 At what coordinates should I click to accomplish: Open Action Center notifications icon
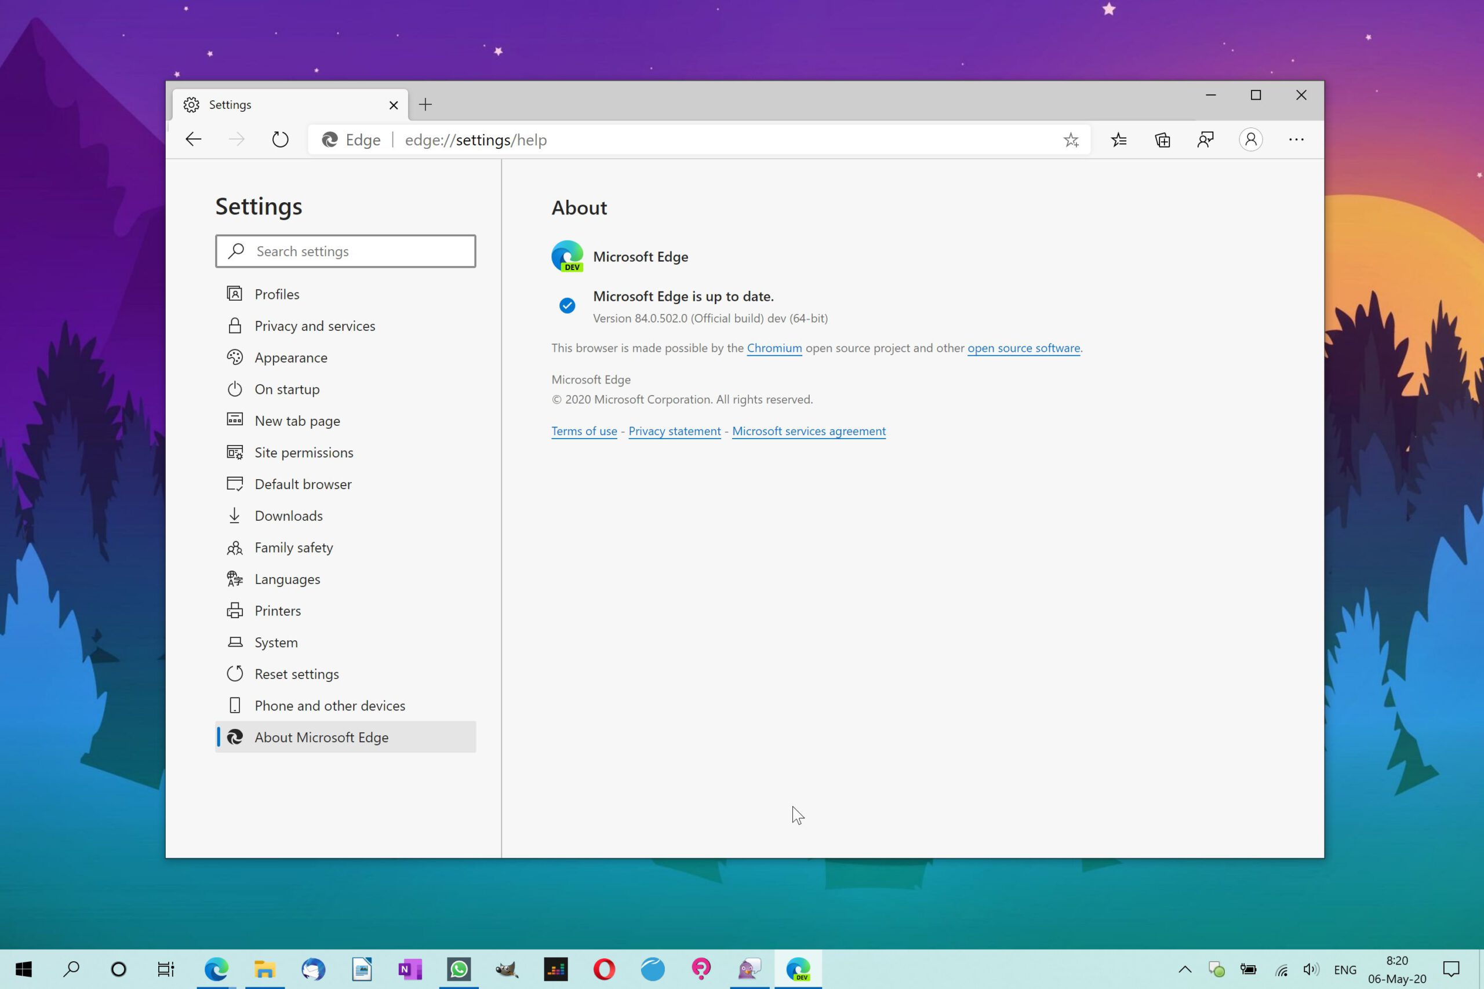click(x=1451, y=969)
